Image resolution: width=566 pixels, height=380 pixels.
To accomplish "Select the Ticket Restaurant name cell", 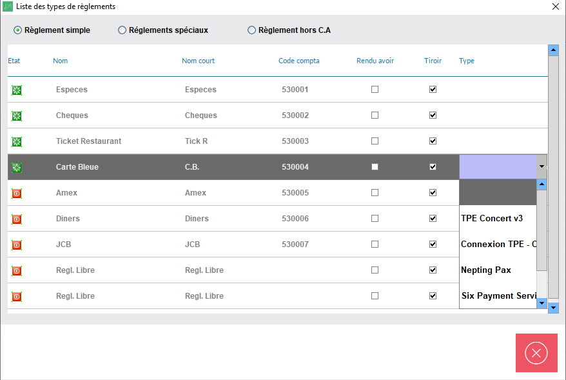I will [88, 141].
